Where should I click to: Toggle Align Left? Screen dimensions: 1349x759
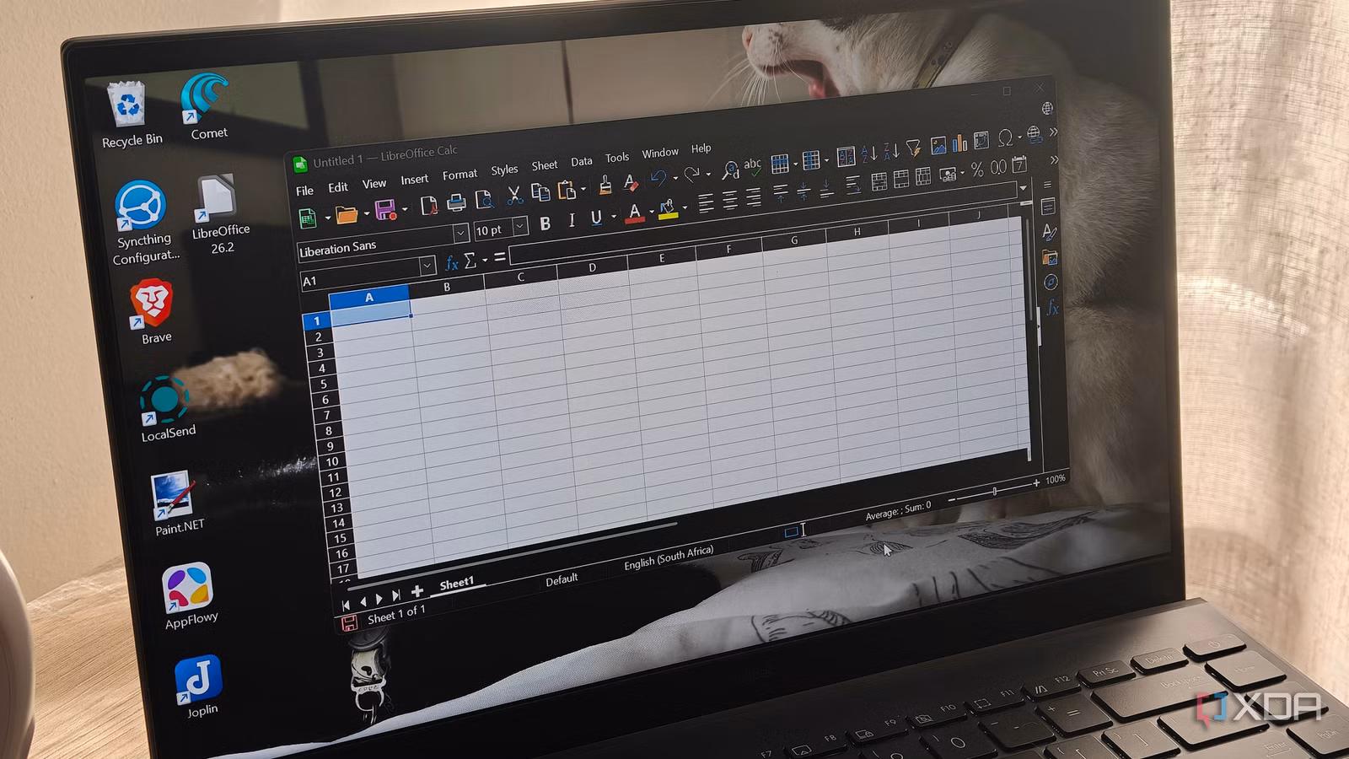coord(706,202)
